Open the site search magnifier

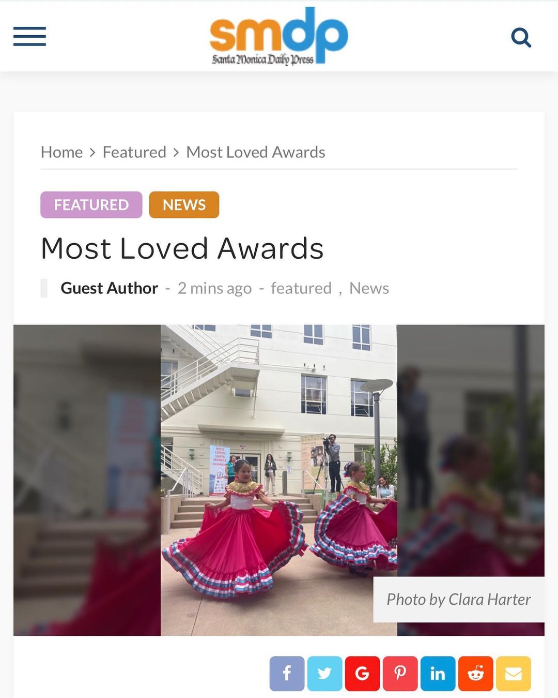coord(521,38)
